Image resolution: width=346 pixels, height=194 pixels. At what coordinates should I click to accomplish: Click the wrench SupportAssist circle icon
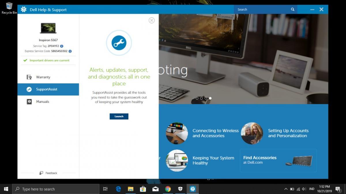[119, 43]
